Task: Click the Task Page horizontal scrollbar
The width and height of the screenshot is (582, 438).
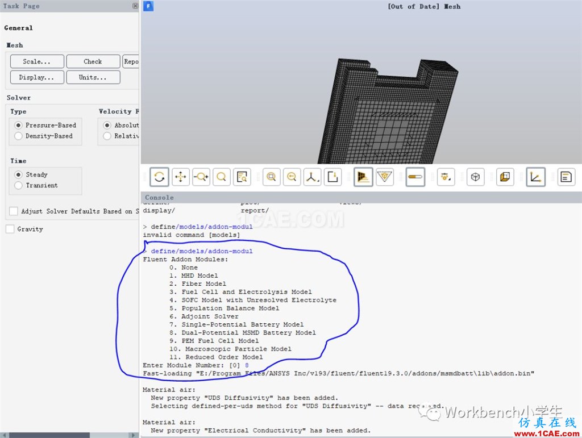Action: (49, 435)
